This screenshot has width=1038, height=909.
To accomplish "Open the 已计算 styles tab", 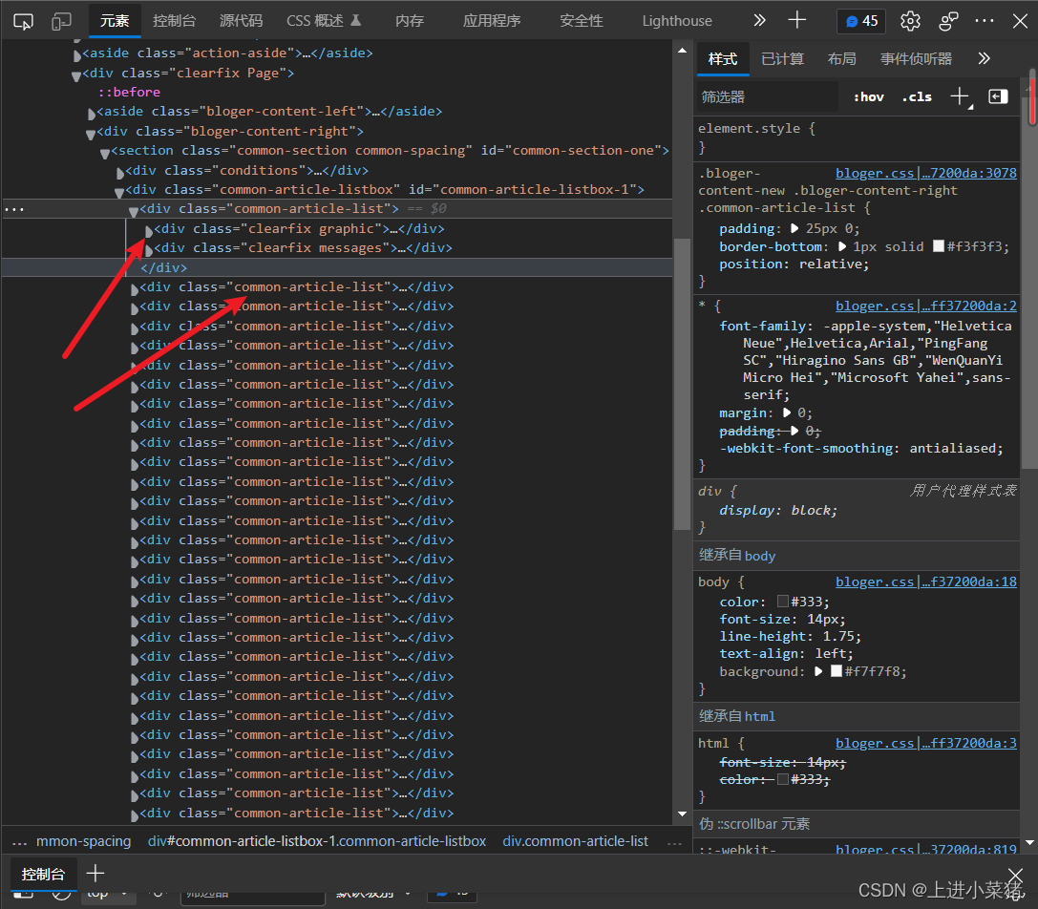I will 782,59.
